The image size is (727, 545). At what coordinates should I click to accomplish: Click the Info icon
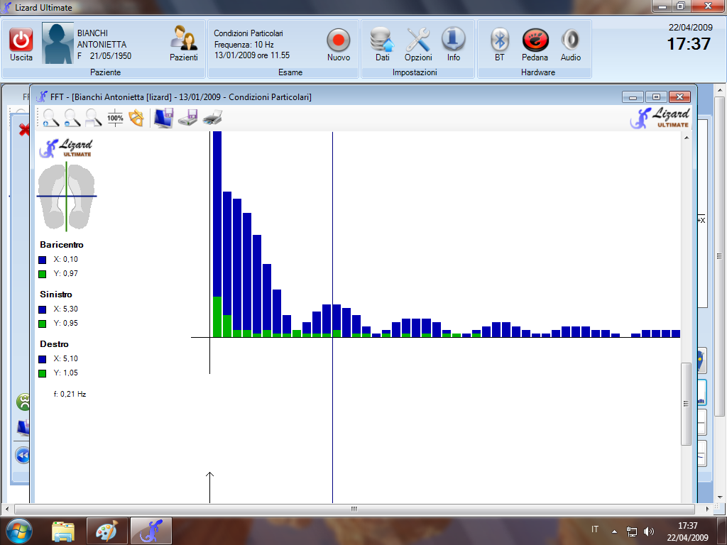tap(454, 40)
